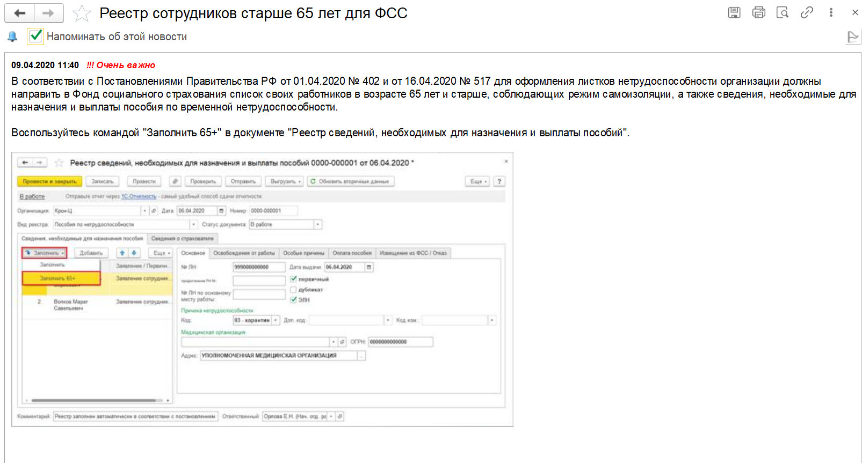Open the three-dot more menu in the header
The width and height of the screenshot is (862, 463).
click(x=831, y=12)
